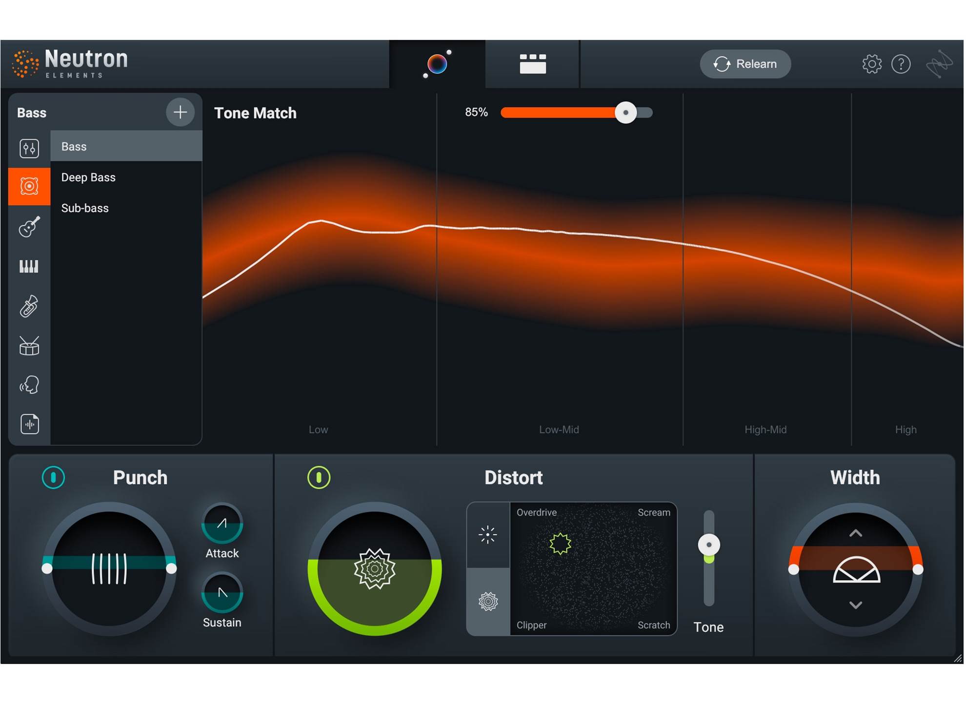Image resolution: width=966 pixels, height=702 pixels.
Task: Choose the Sub-bass target
Action: coord(126,208)
